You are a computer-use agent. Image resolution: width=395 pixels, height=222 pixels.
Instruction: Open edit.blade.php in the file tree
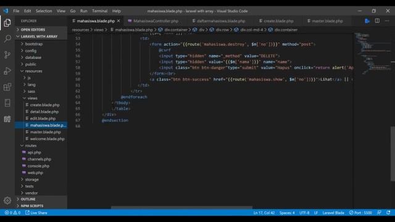click(x=41, y=118)
